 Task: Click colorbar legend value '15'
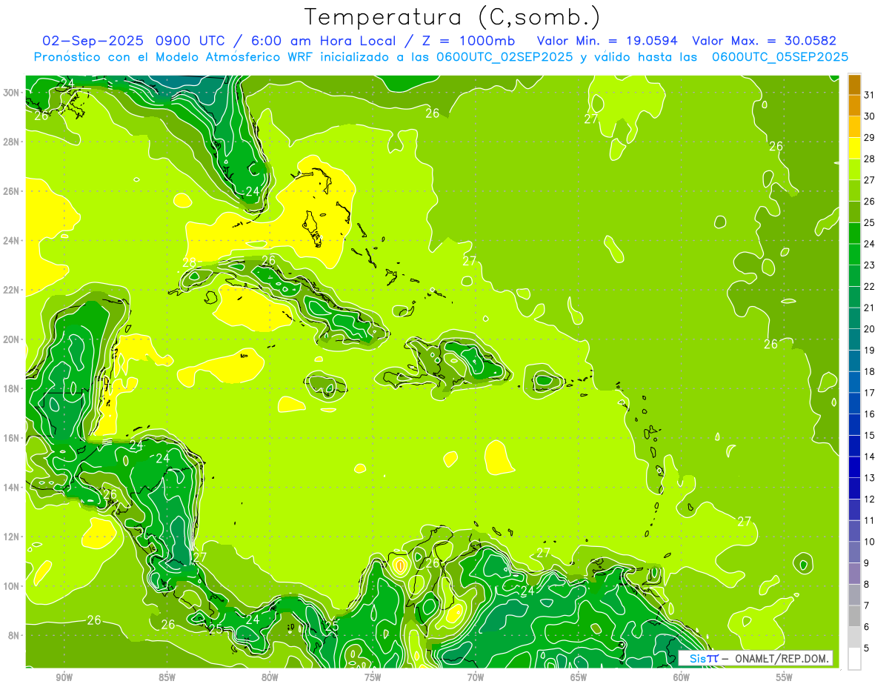[x=870, y=435]
